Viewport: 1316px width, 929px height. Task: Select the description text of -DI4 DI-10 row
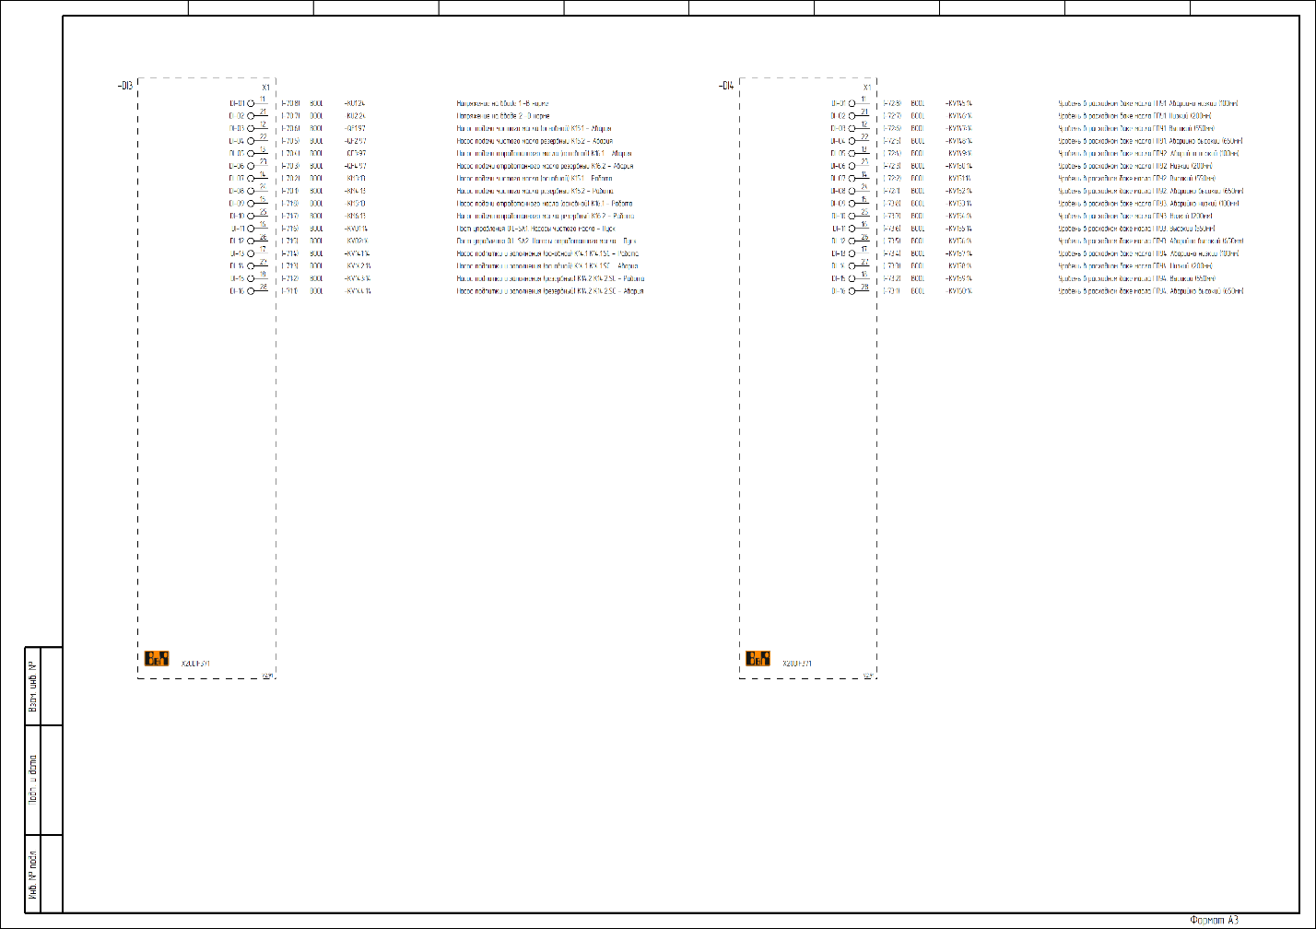pos(1135,217)
